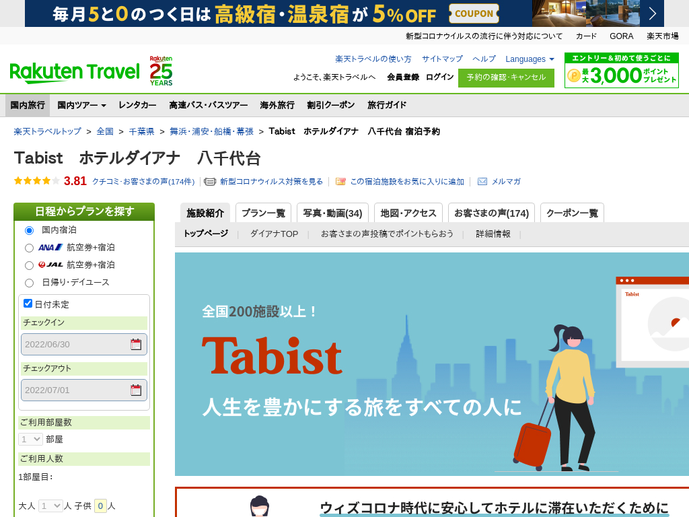Click the 千葉県 breadcrumb
This screenshot has width=689, height=517.
pos(141,131)
